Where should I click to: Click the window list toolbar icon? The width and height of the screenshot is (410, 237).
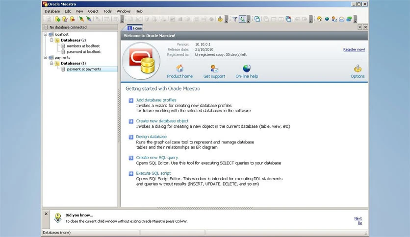[257, 19]
